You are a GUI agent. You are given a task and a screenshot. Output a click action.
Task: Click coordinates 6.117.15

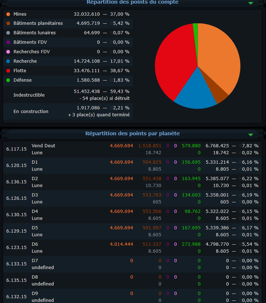(16, 149)
